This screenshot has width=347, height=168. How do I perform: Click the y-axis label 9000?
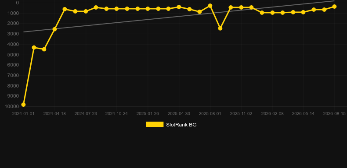(13, 96)
